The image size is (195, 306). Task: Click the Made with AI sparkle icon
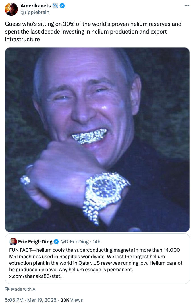[x=7, y=289]
